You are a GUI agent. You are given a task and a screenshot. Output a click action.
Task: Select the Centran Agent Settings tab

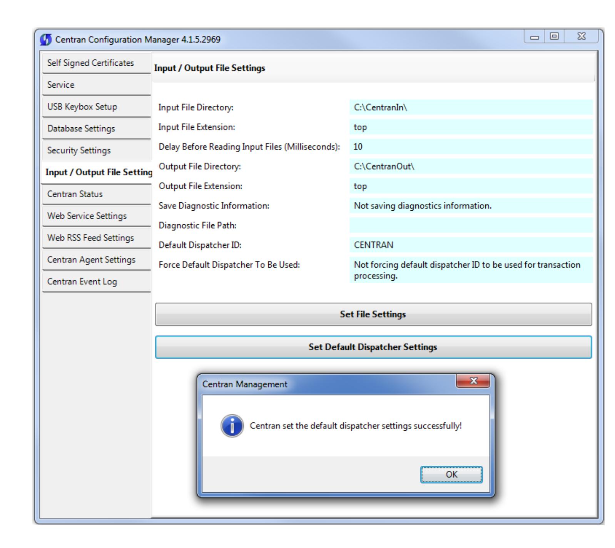(x=96, y=260)
